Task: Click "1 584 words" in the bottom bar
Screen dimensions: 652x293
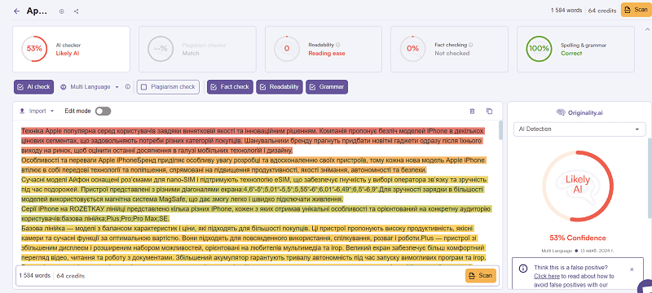Action: [x=34, y=276]
